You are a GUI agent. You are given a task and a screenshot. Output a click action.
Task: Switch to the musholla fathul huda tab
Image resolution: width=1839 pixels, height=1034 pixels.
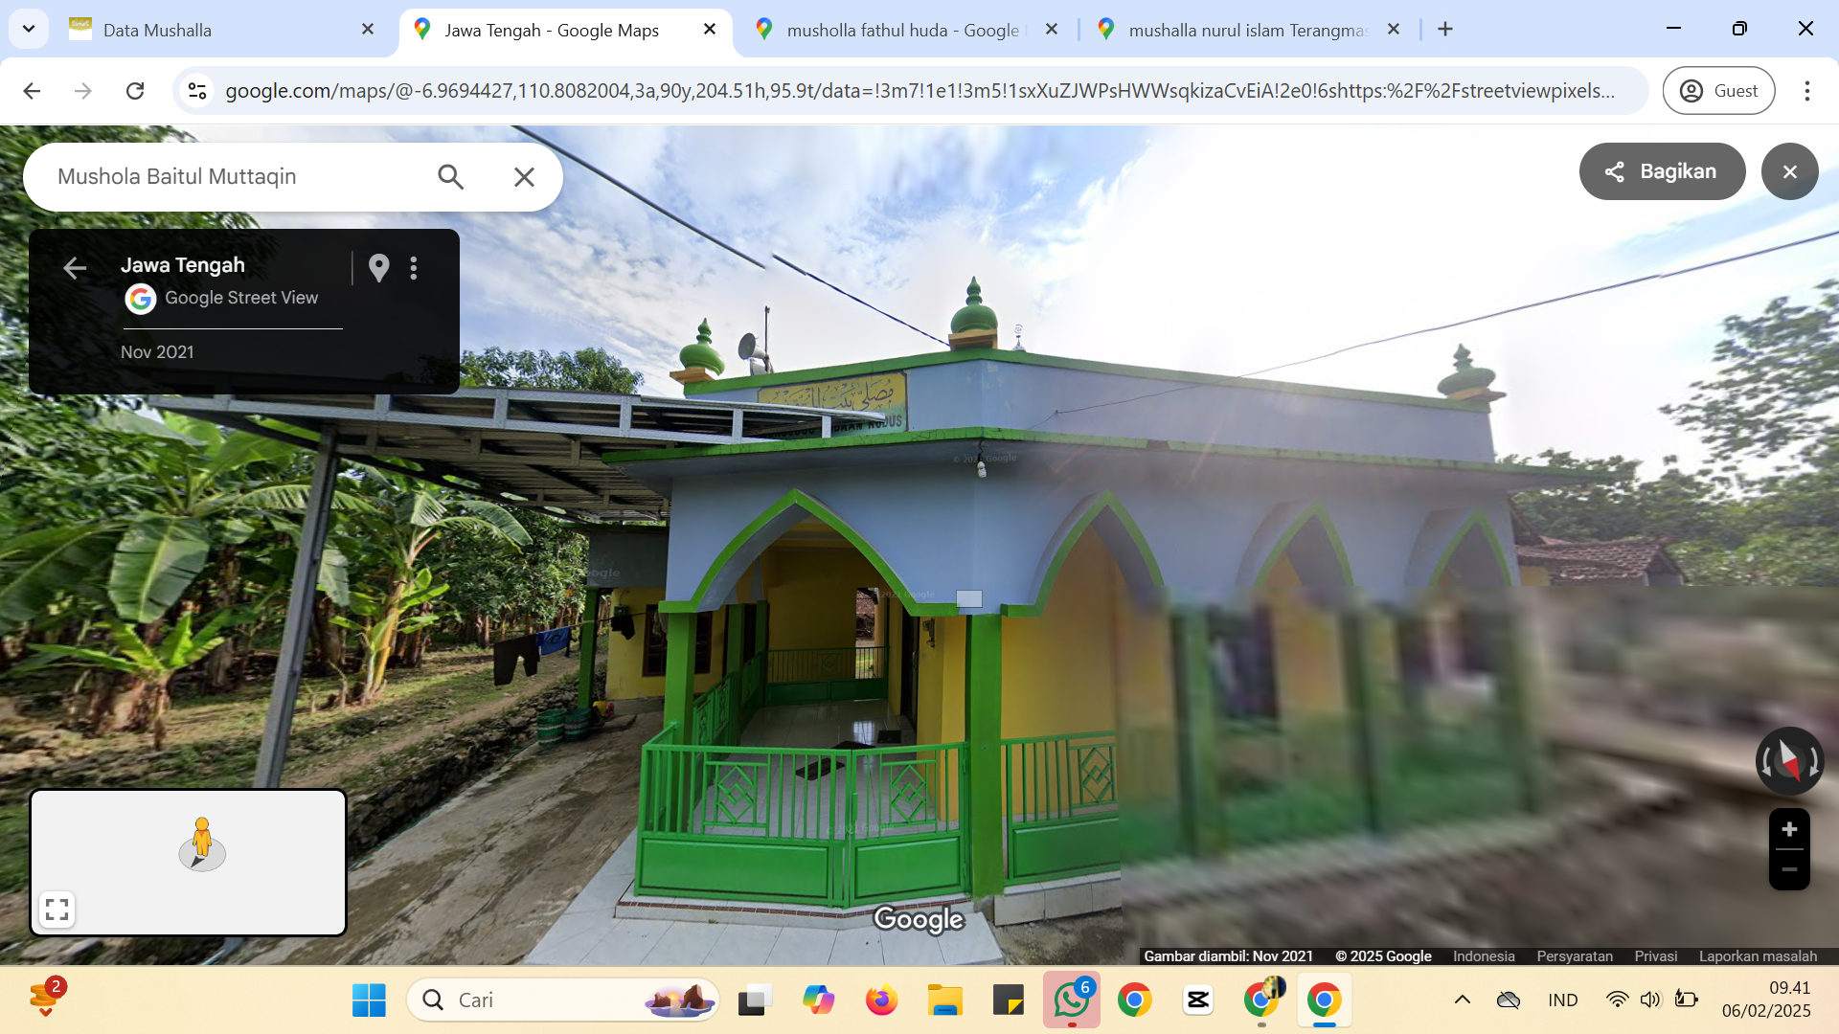(904, 30)
